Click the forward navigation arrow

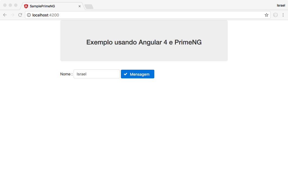pos(12,15)
